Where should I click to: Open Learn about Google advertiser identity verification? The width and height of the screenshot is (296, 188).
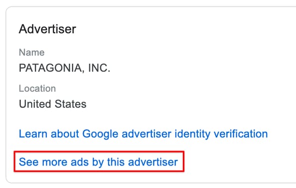tap(144, 134)
